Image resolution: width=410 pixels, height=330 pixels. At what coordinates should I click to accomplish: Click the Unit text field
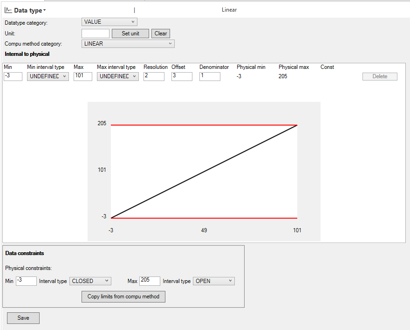(x=95, y=33)
